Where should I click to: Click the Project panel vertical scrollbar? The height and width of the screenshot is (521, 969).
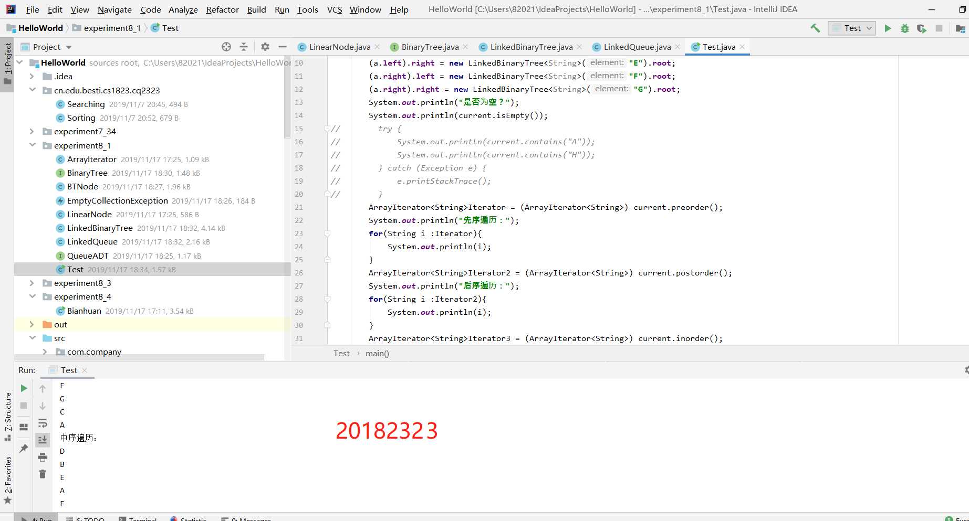pyautogui.click(x=287, y=97)
